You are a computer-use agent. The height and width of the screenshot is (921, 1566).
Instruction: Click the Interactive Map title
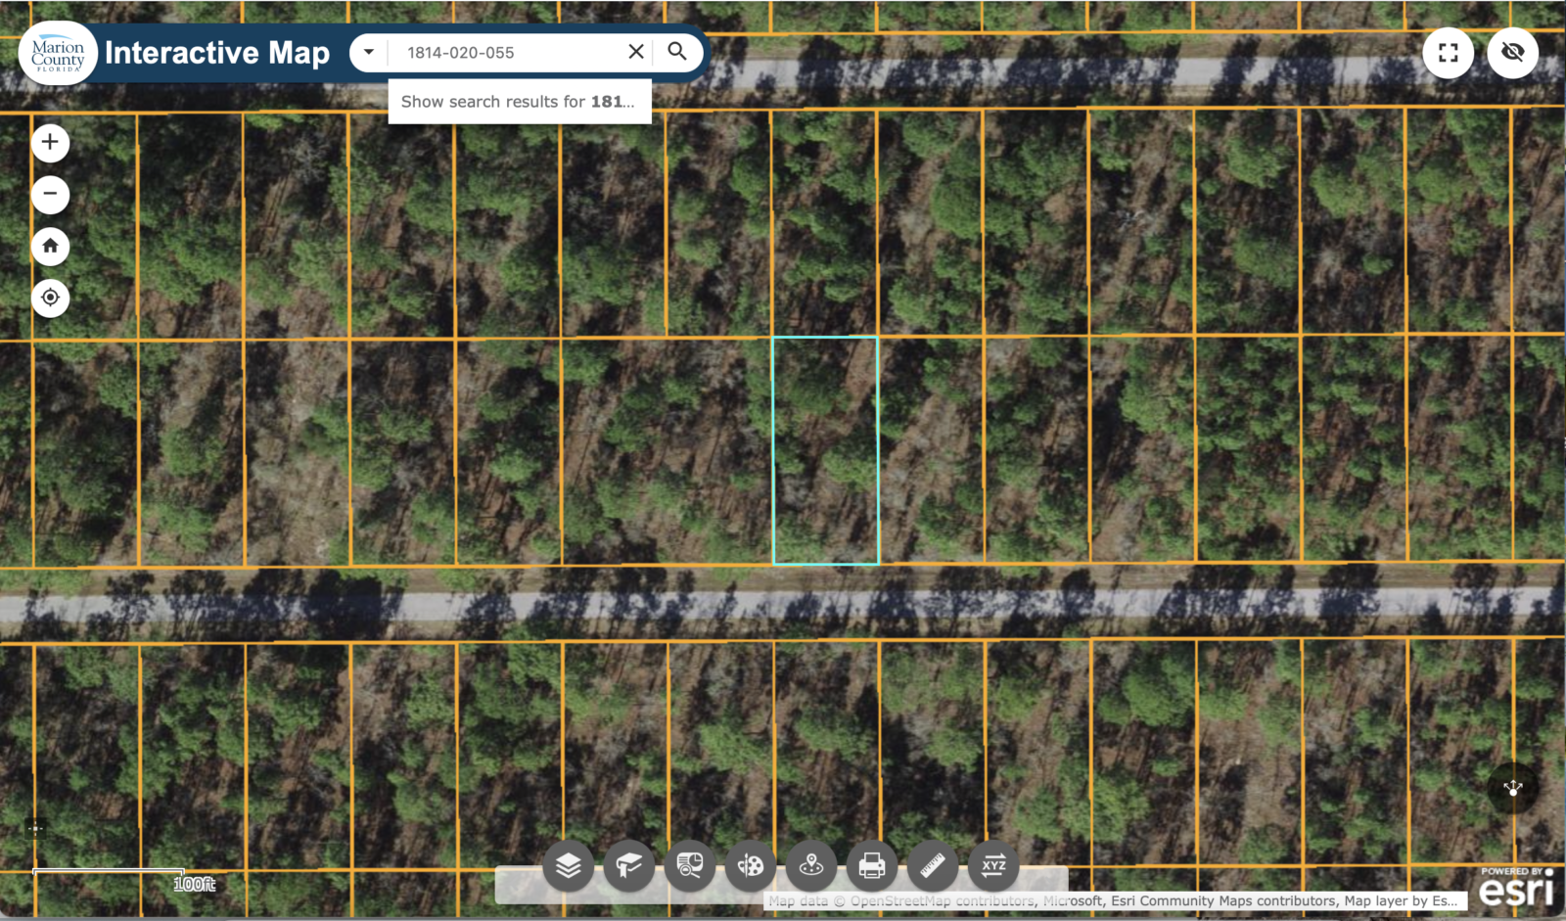click(217, 53)
